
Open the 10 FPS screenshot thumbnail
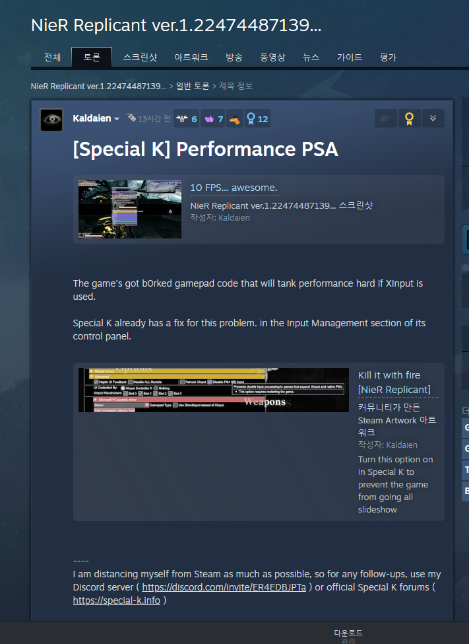(130, 209)
